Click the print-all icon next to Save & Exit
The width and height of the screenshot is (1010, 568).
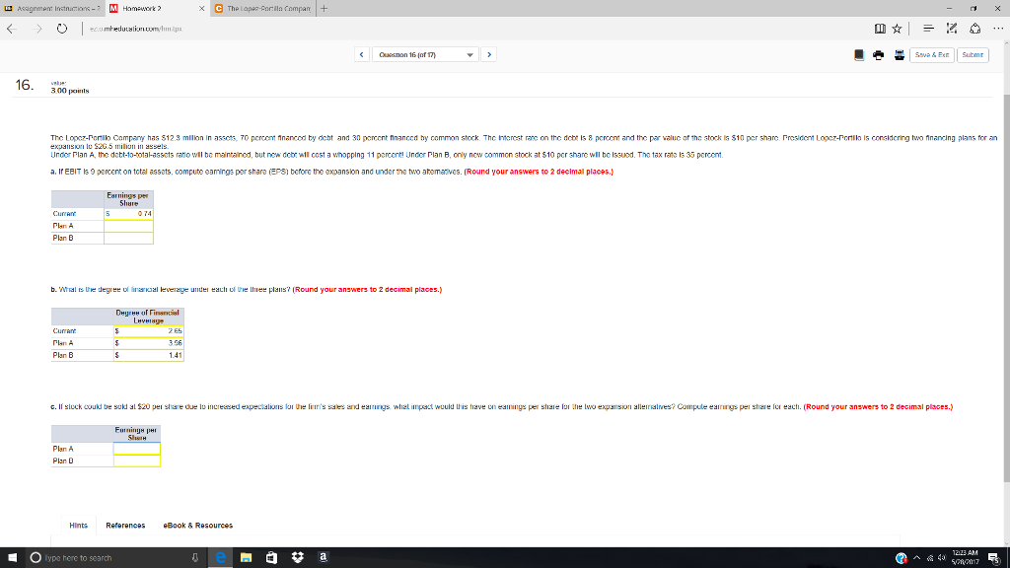point(900,55)
